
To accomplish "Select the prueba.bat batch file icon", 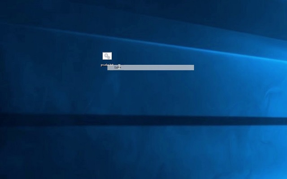I will click(x=107, y=56).
